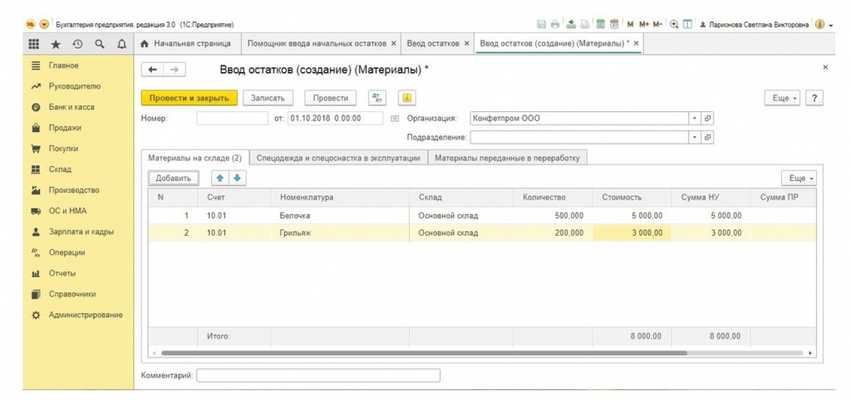Move row down with blue arrow
The width and height of the screenshot is (851, 401).
pyautogui.click(x=237, y=178)
